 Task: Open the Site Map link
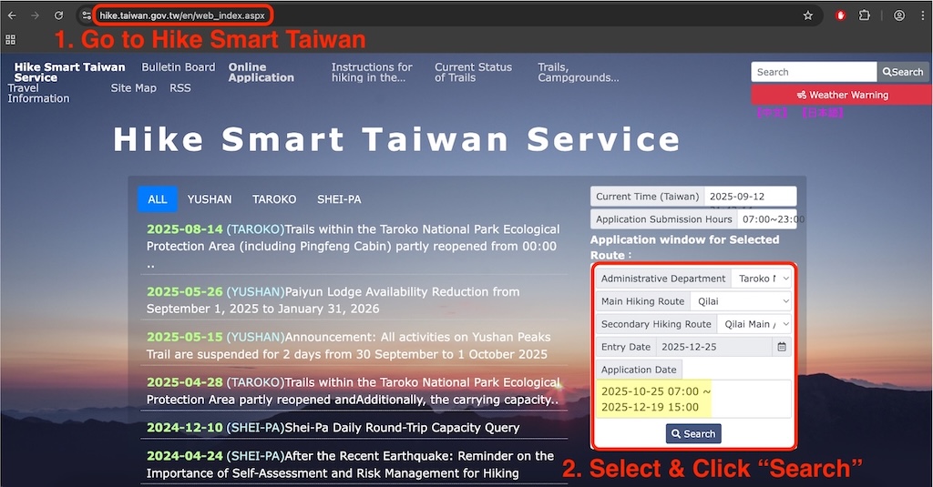133,88
